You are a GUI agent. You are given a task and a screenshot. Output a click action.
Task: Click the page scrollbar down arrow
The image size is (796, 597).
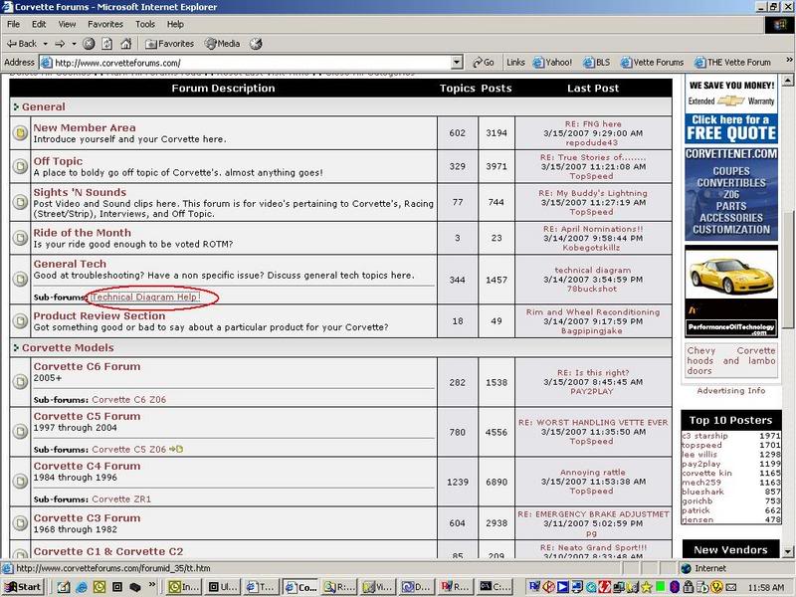pyautogui.click(x=788, y=552)
